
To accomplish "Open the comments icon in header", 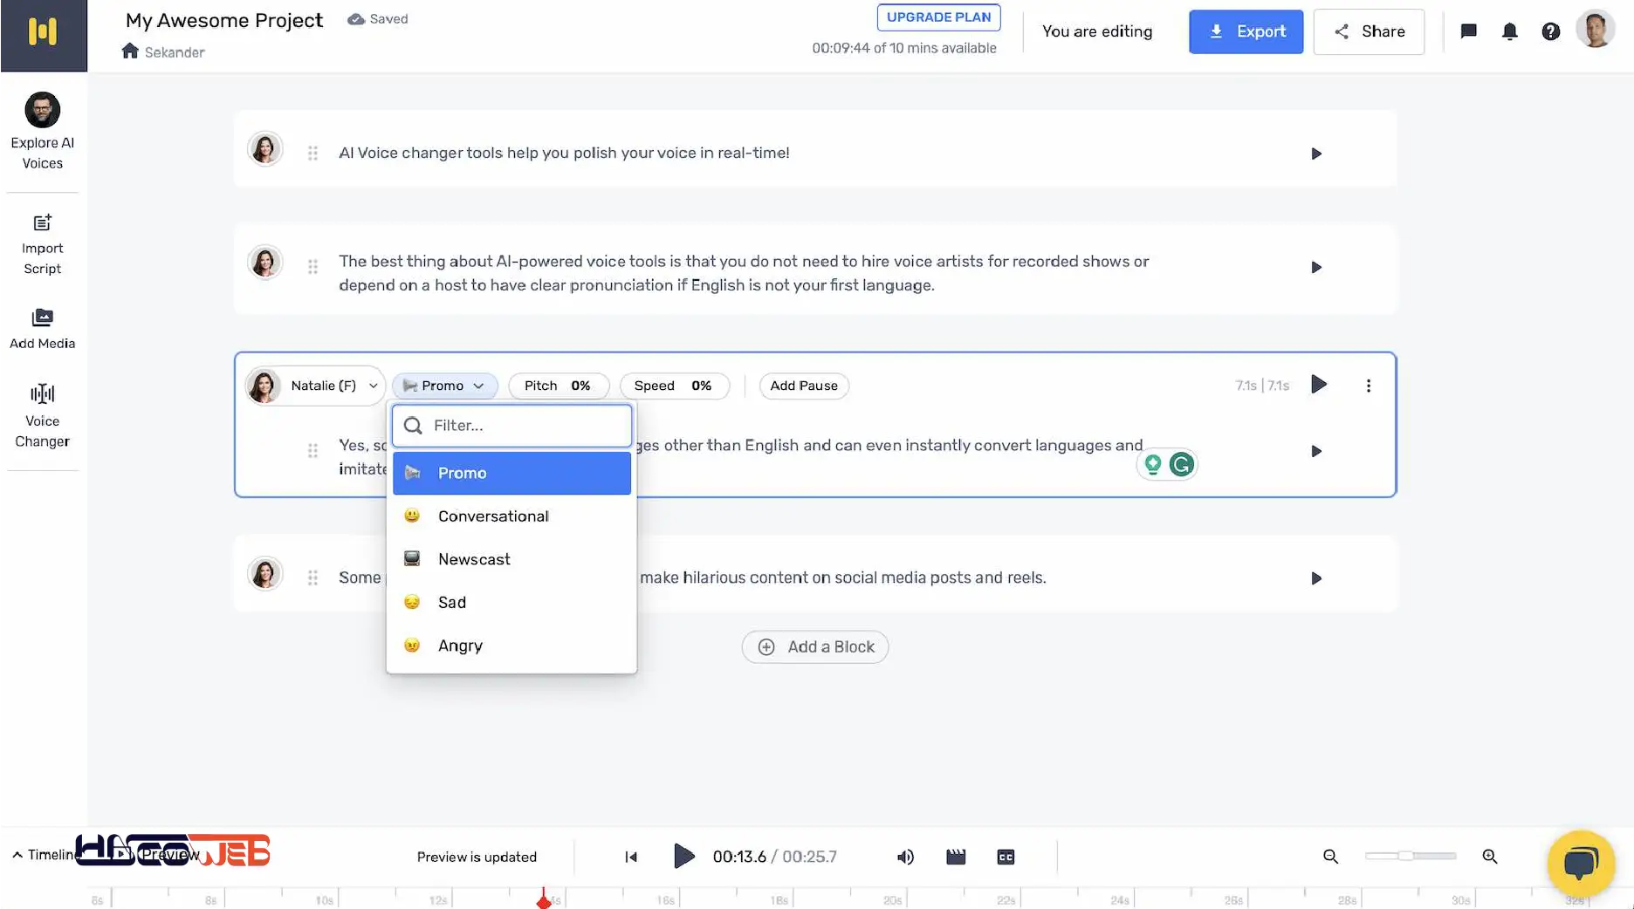I will [x=1468, y=31].
